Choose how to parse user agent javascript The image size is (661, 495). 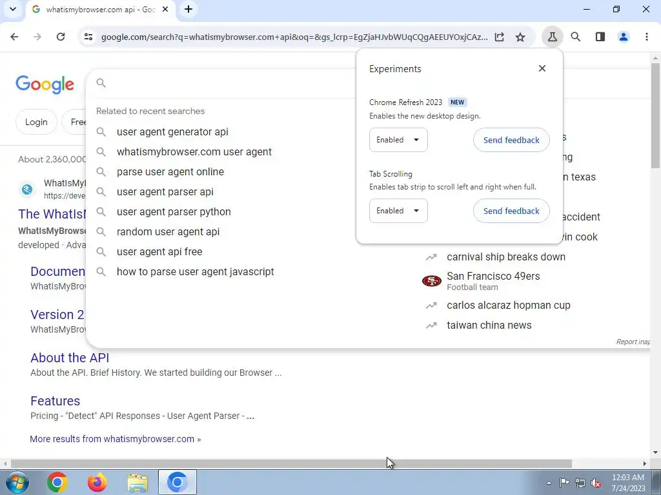(195, 272)
